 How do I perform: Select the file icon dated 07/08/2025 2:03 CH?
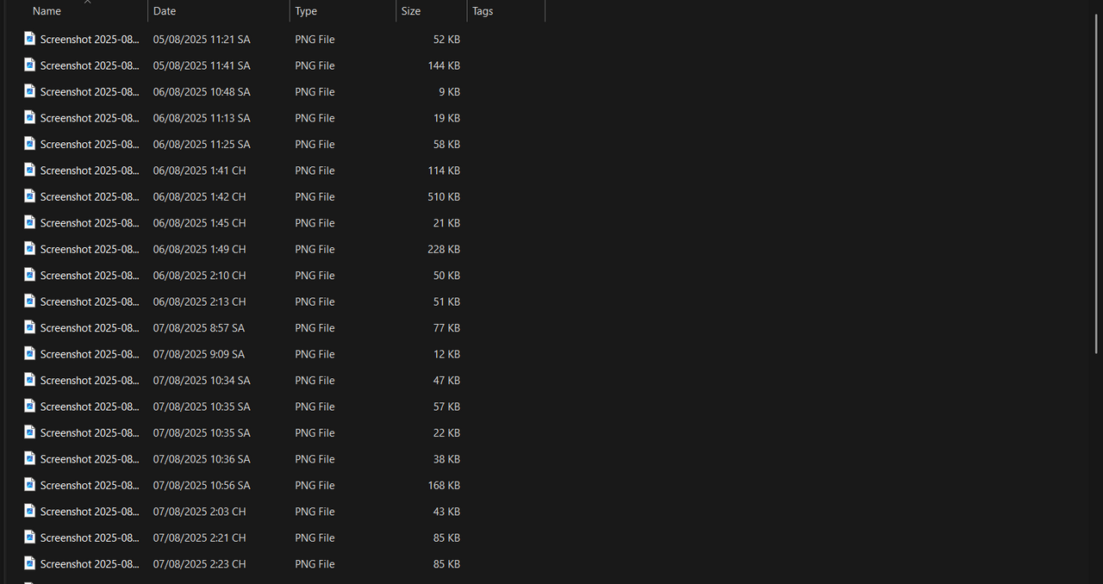click(29, 512)
